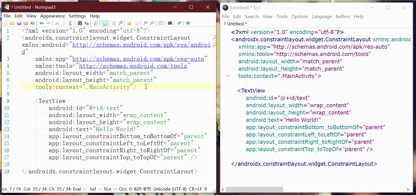Open the File menu in Sc1 window
Viewport: 416px width, 195px height.
point(226,17)
